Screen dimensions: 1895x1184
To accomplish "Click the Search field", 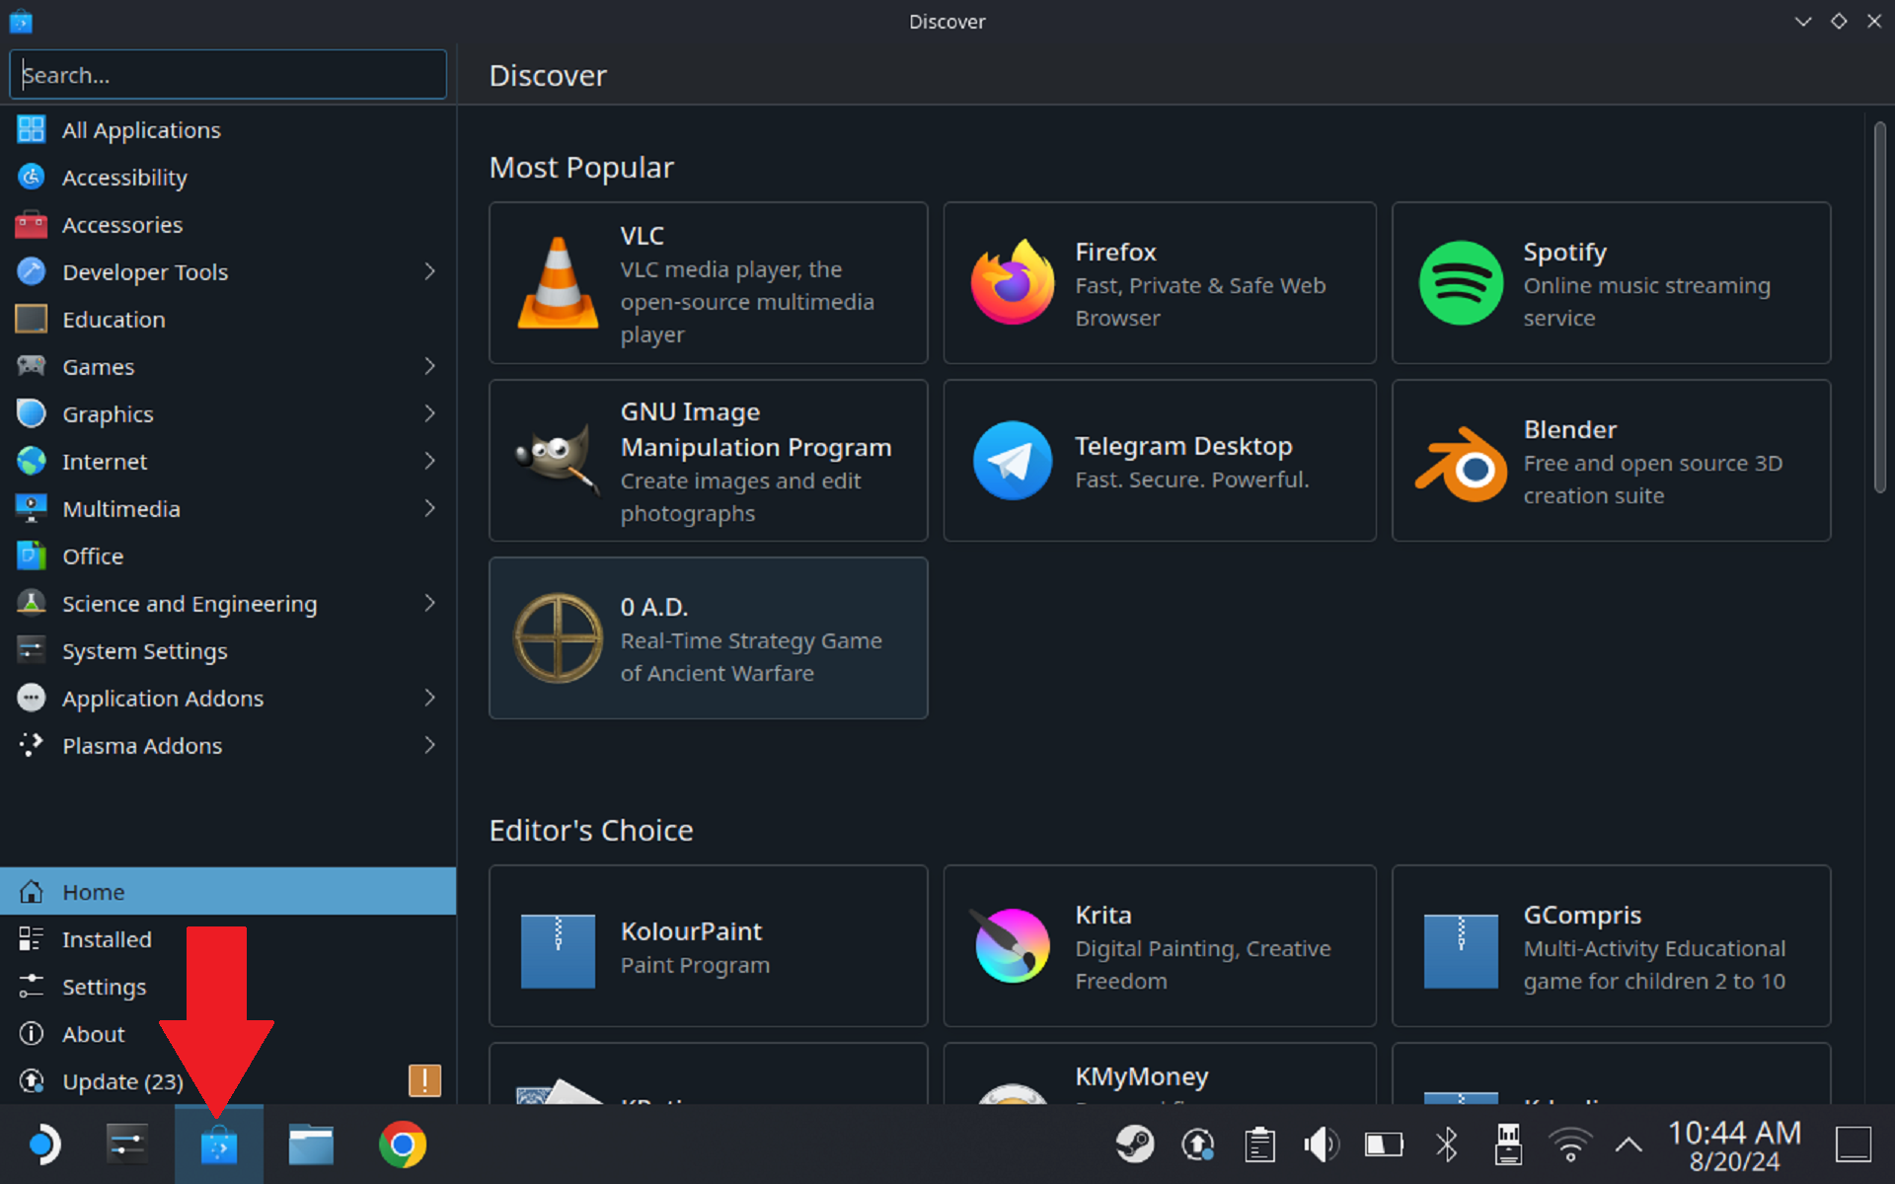I will [x=227, y=74].
